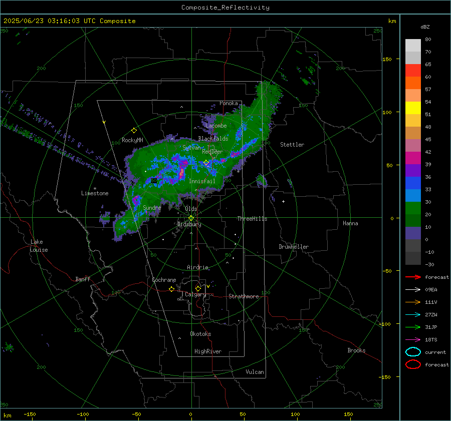Click the Banff label on map
This screenshot has height=421, width=451.
[x=83, y=279]
